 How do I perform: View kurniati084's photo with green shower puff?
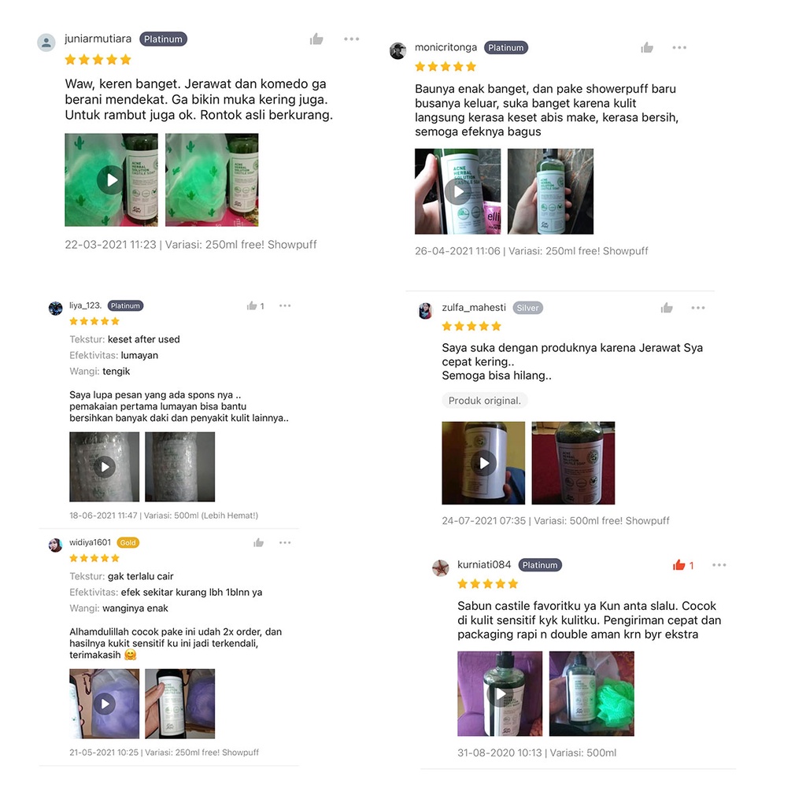592,694
